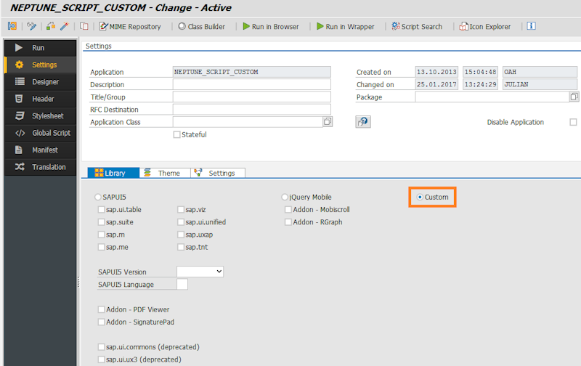Click the first blue-orange toolbar icon
The height and width of the screenshot is (366, 581).
pos(12,26)
